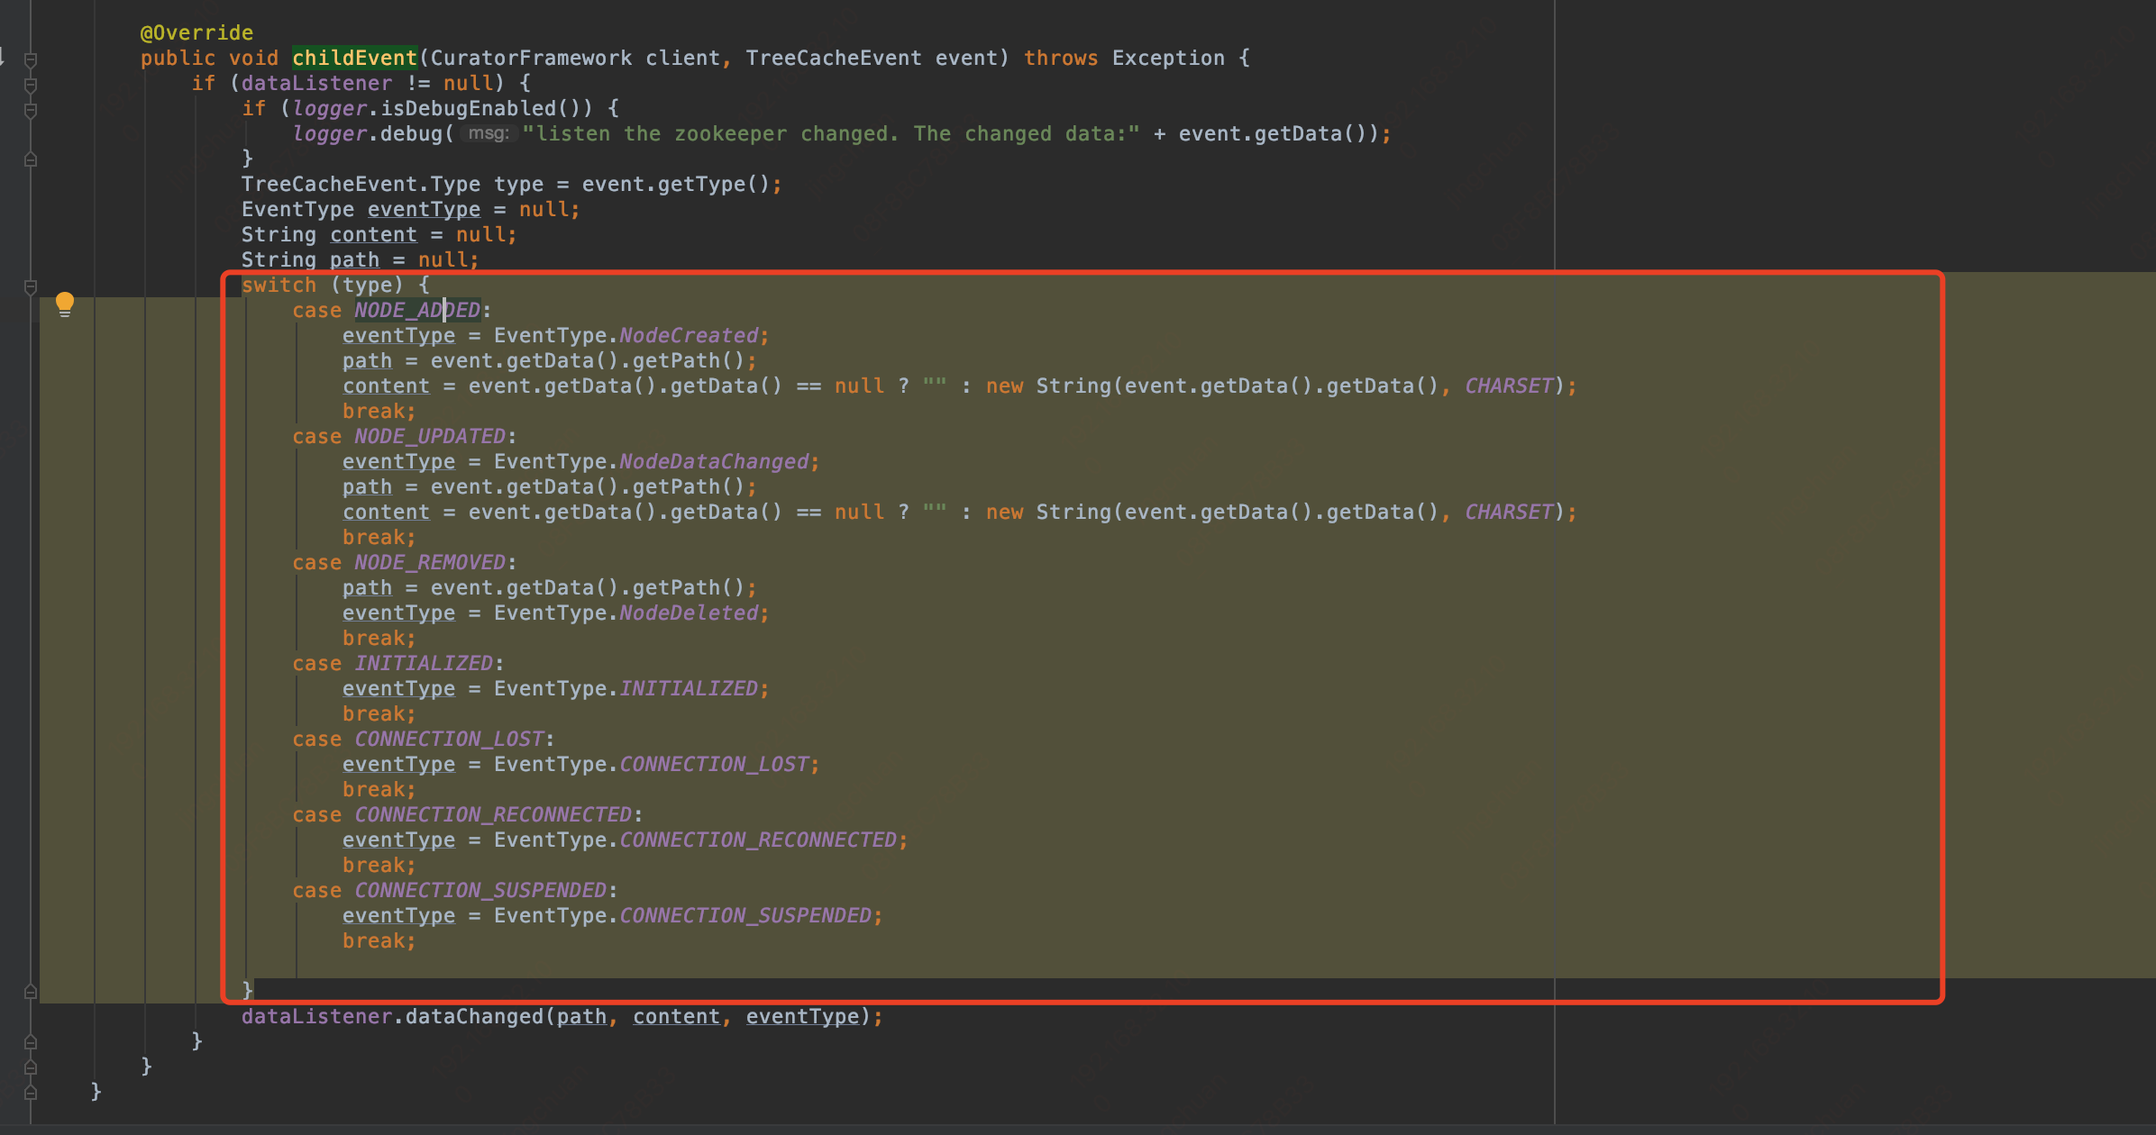Click the fold end marker after the logger block
Image resolution: width=2156 pixels, height=1135 pixels.
click(x=31, y=159)
